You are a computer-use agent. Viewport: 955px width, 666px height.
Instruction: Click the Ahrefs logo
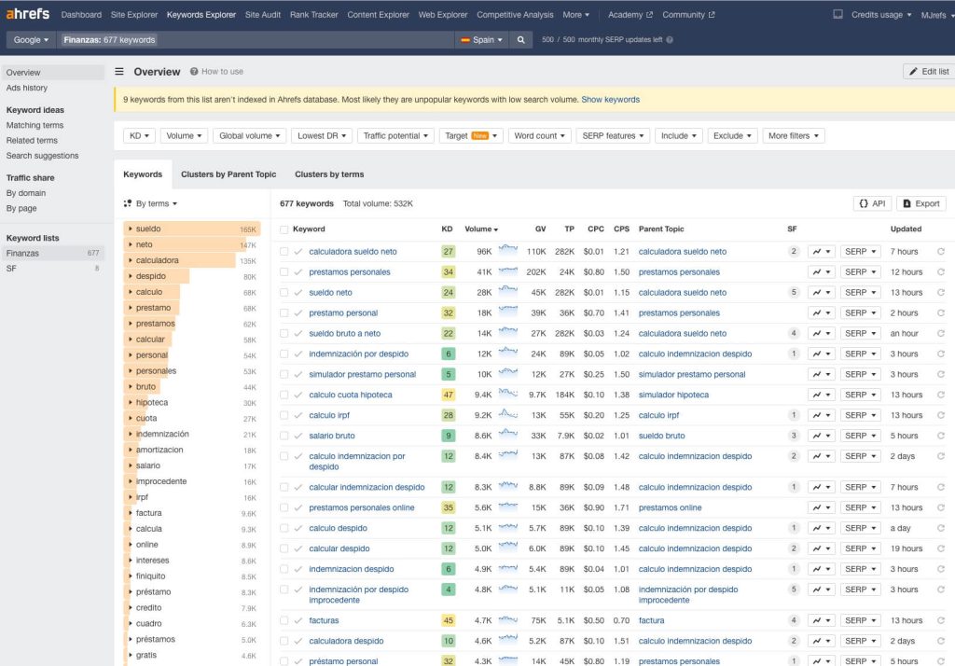pos(27,15)
